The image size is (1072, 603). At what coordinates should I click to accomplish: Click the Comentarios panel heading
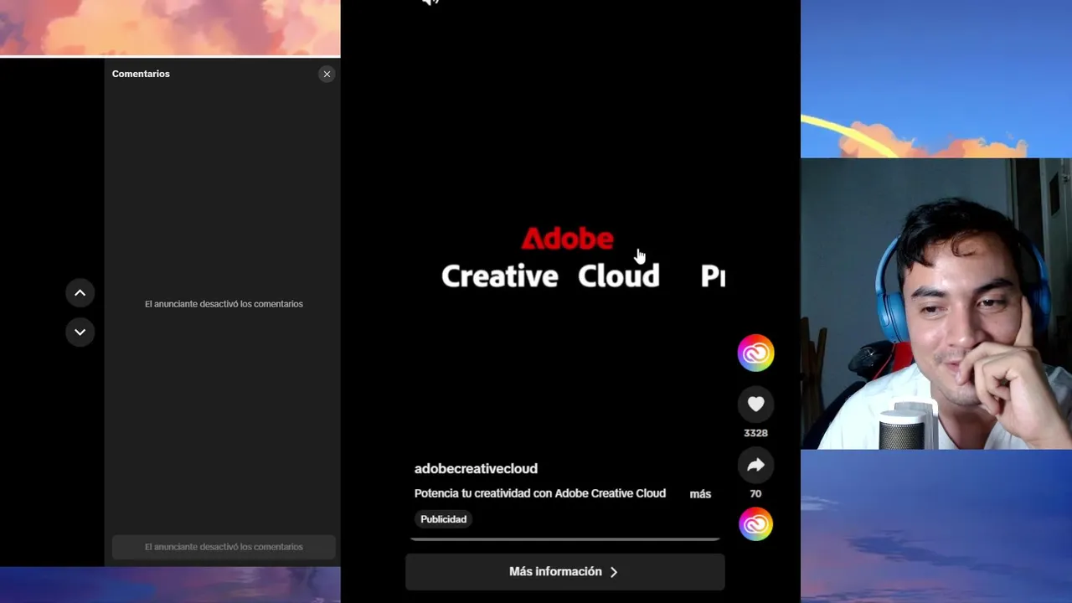141,74
